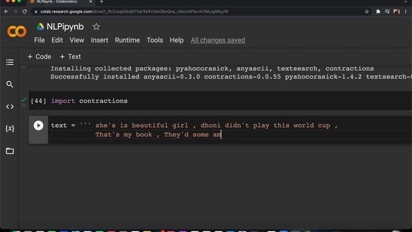412x232 pixels.
Task: Open the Chrome profile avatar
Action: tap(397, 12)
